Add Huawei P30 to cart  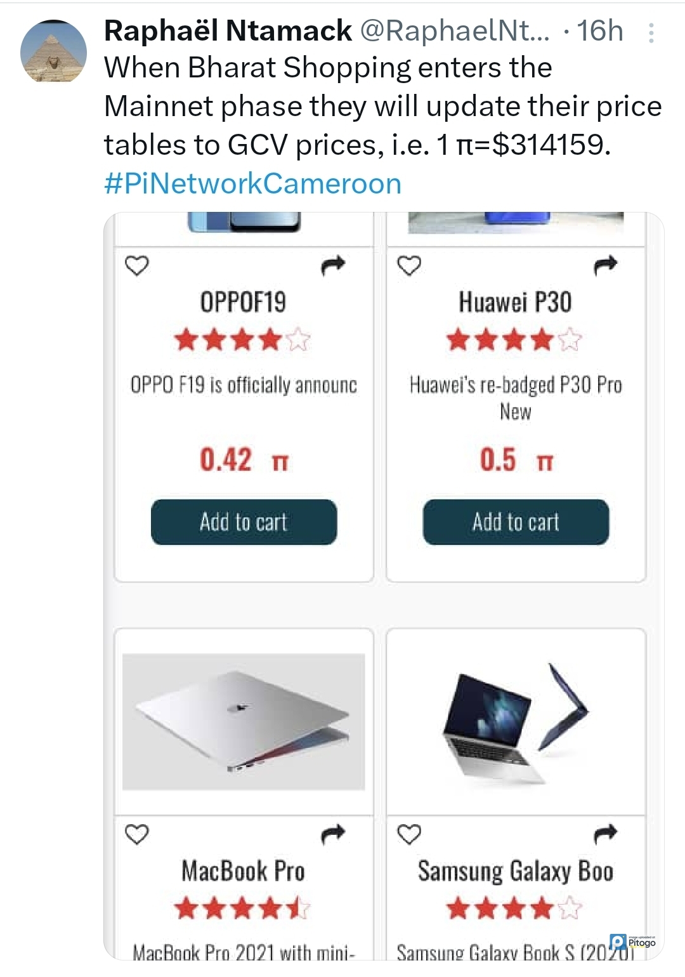tap(516, 522)
